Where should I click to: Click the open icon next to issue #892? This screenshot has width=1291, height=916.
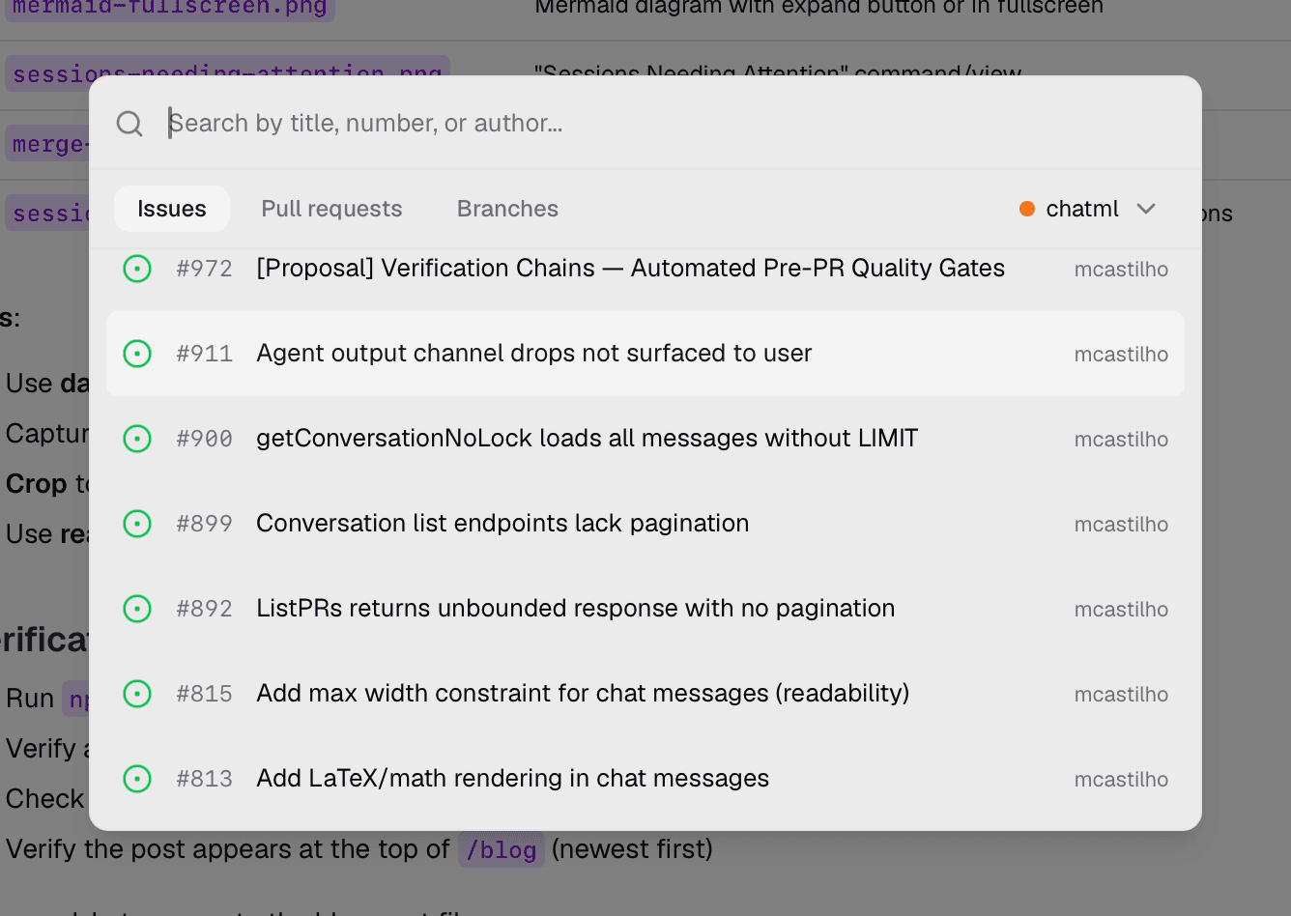[x=137, y=609]
